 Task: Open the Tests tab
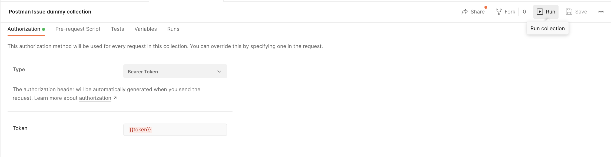117,29
